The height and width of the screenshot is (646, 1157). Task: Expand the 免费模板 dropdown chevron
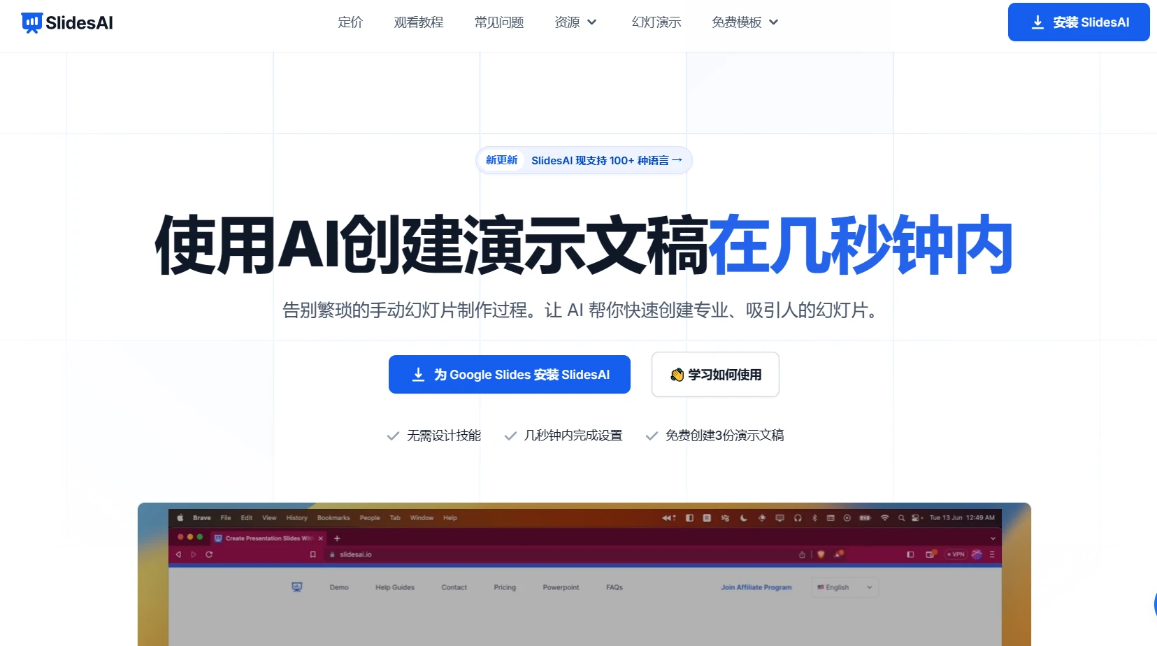tap(773, 22)
